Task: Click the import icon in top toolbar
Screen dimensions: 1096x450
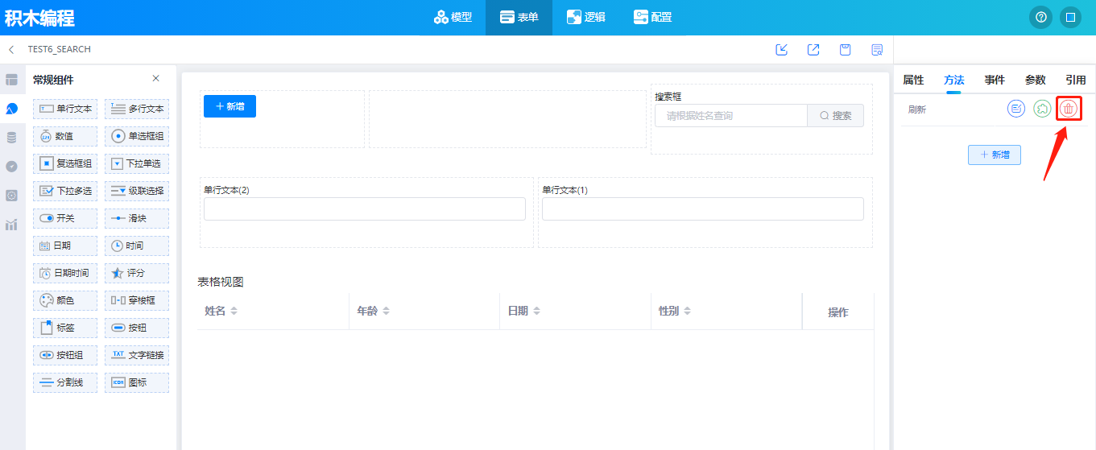Action: 781,50
